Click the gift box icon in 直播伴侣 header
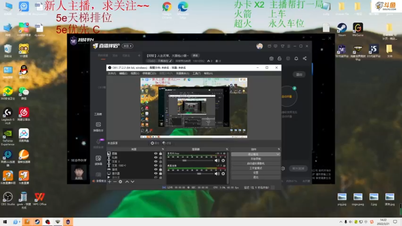 [x=271, y=58]
